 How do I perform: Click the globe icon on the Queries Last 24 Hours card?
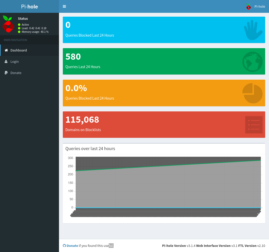tap(252, 62)
